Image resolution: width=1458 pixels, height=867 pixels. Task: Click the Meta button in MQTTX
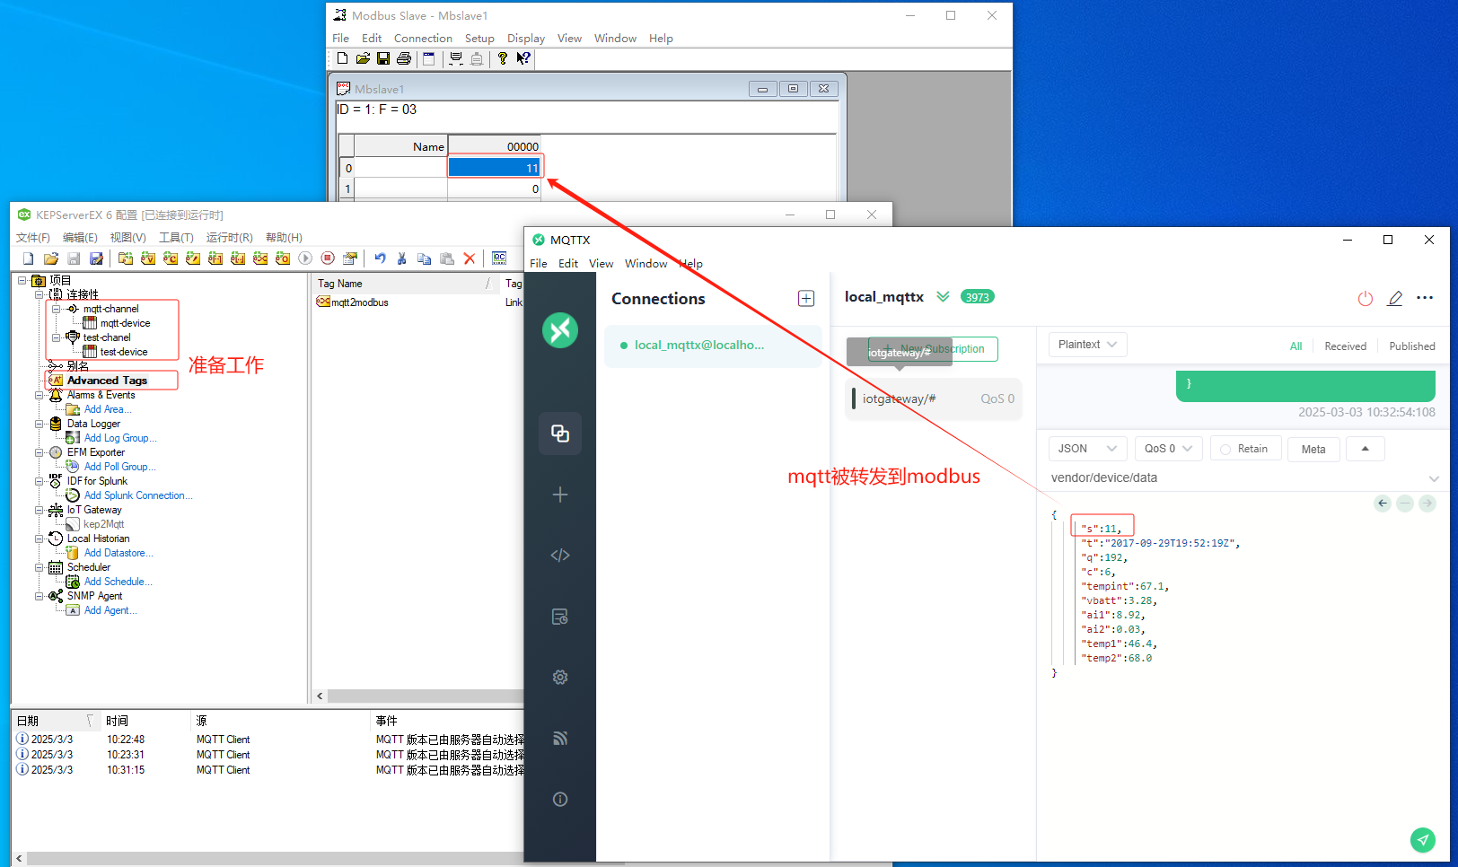click(1313, 449)
